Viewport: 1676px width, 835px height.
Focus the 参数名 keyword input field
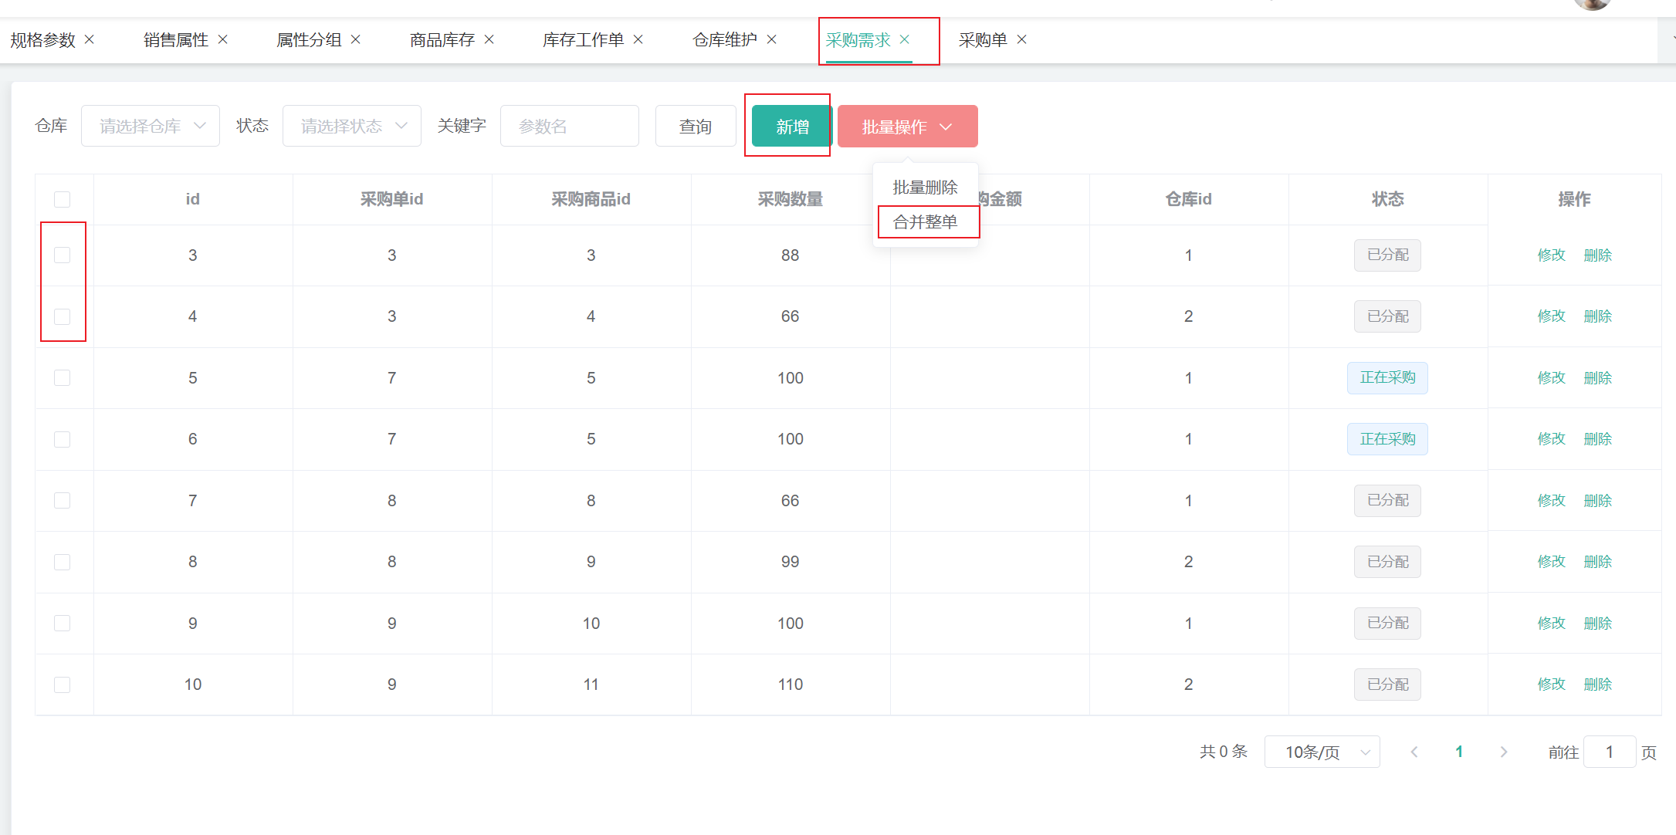(570, 126)
